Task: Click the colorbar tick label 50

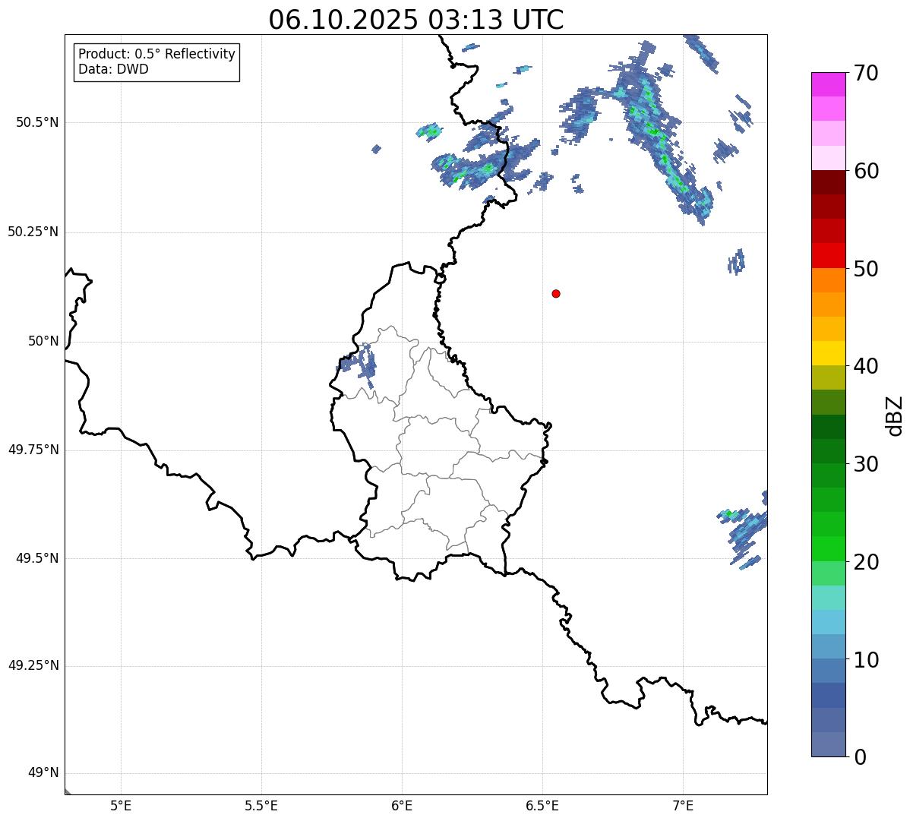Action: click(x=866, y=269)
